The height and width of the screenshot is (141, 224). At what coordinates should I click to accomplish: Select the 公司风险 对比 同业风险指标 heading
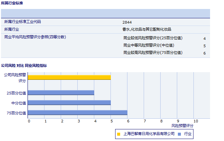click(24, 66)
